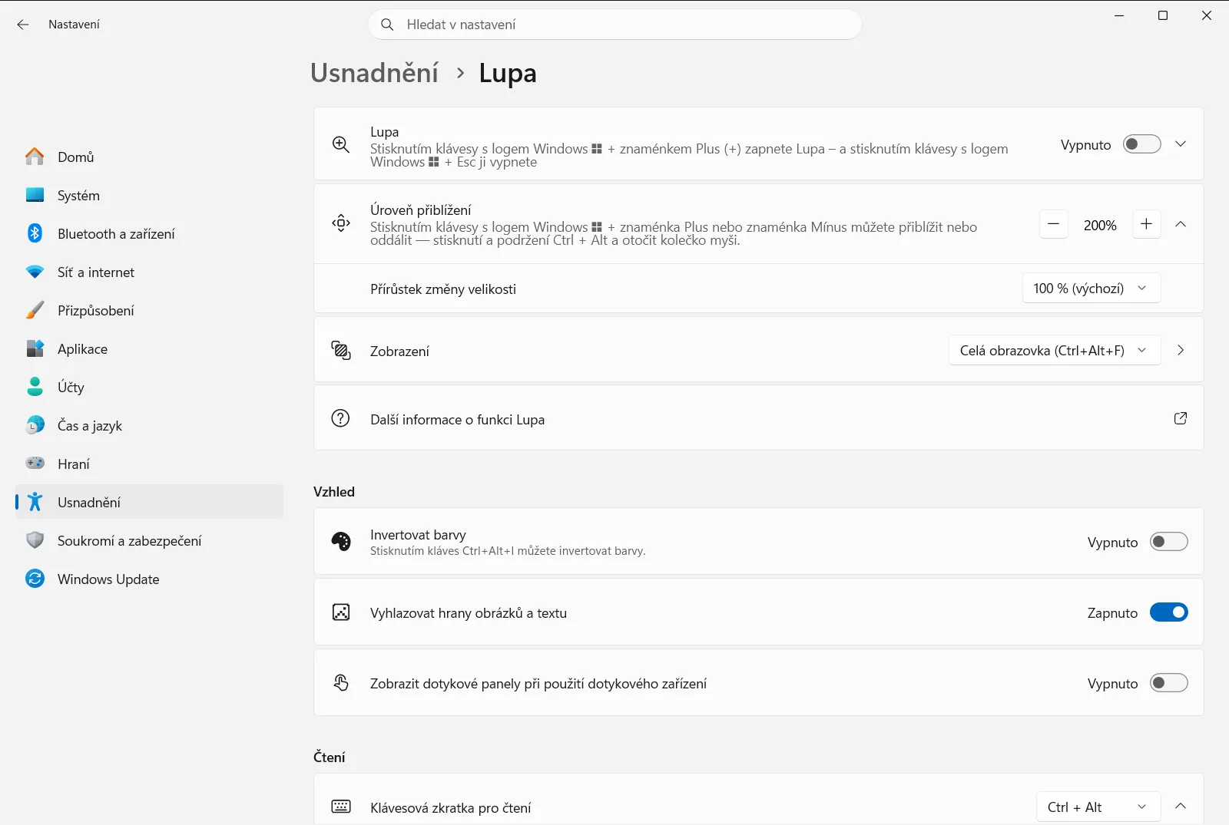Select Usnadnění in the sidebar

[149, 502]
